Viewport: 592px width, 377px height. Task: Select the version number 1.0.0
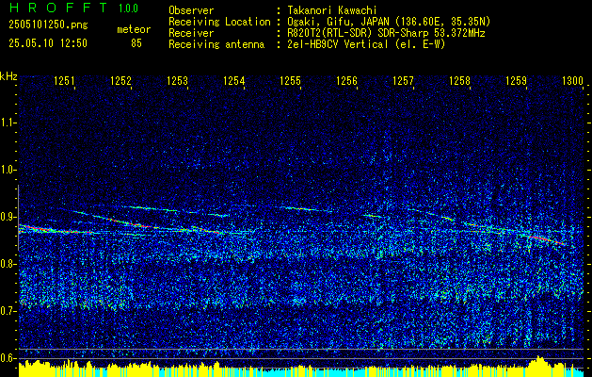(128, 8)
